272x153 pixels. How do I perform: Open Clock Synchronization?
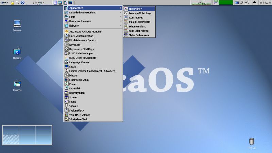point(93,36)
